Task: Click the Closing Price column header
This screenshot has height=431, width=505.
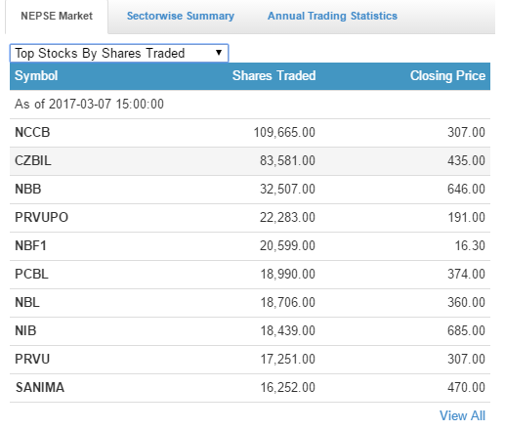Action: pos(447,75)
